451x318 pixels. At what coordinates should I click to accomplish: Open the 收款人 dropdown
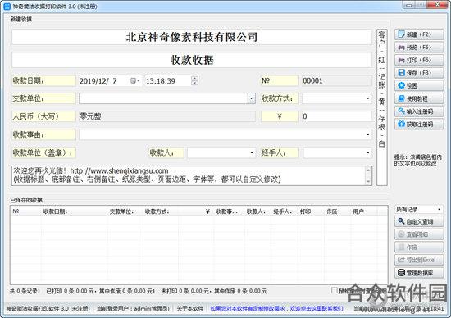click(252, 152)
